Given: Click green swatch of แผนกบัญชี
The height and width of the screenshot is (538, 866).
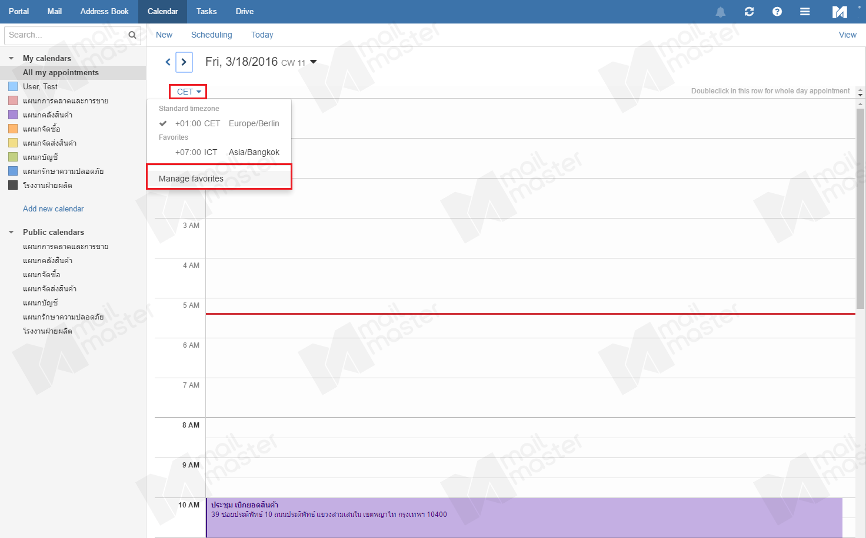Looking at the screenshot, I should (x=13, y=157).
